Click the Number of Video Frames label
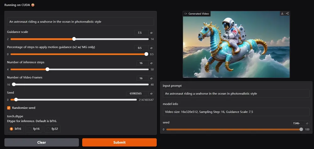The width and height of the screenshot is (314, 149). (x=24, y=77)
